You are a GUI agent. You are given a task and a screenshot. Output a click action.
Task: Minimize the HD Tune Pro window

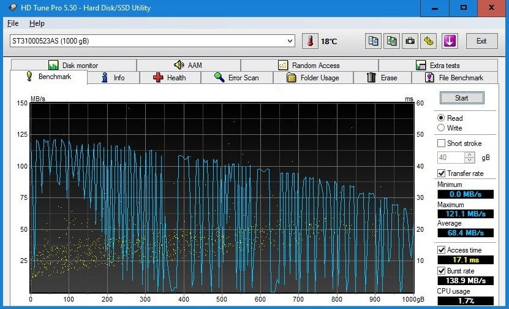pyautogui.click(x=435, y=8)
